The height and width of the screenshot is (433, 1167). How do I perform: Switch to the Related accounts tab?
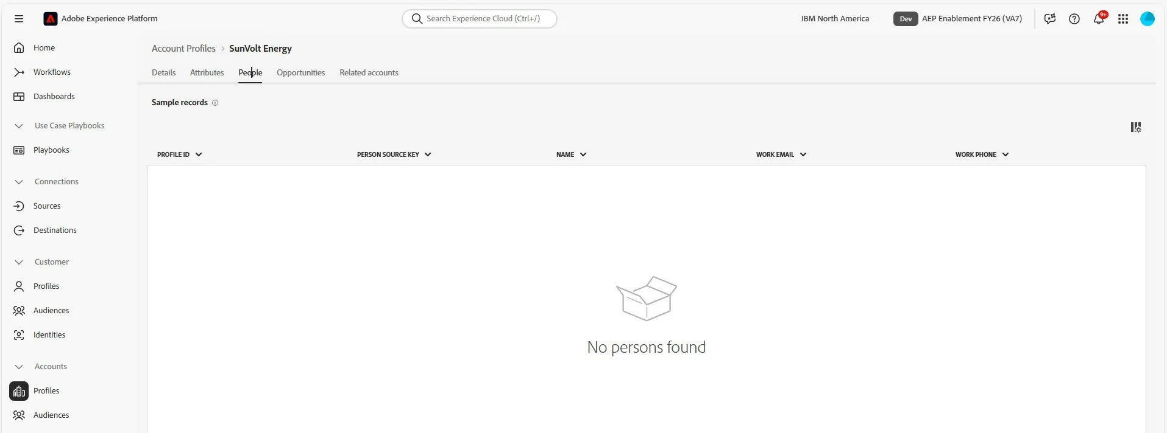[x=369, y=72]
